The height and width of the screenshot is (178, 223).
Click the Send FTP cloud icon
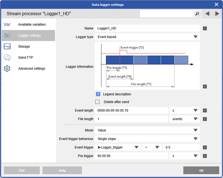click(7, 58)
